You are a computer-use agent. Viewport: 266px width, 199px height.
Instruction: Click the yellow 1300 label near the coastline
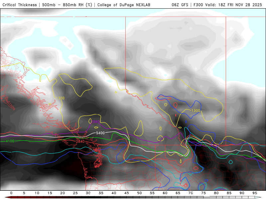(60, 98)
